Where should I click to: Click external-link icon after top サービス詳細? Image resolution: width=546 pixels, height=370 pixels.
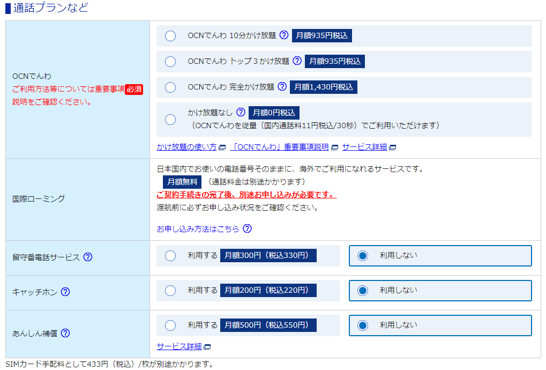pyautogui.click(x=392, y=147)
